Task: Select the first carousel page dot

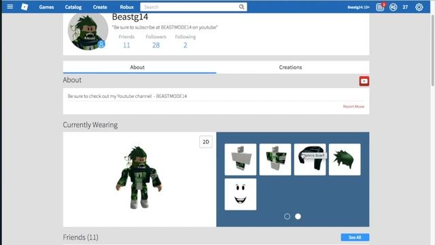Action: tap(287, 216)
